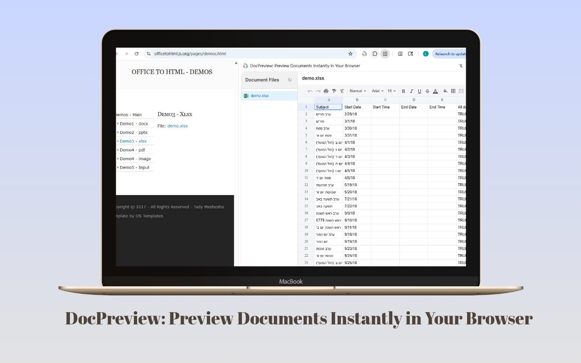
Task: Open the Demo4 - image menu item
Action: tap(135, 159)
